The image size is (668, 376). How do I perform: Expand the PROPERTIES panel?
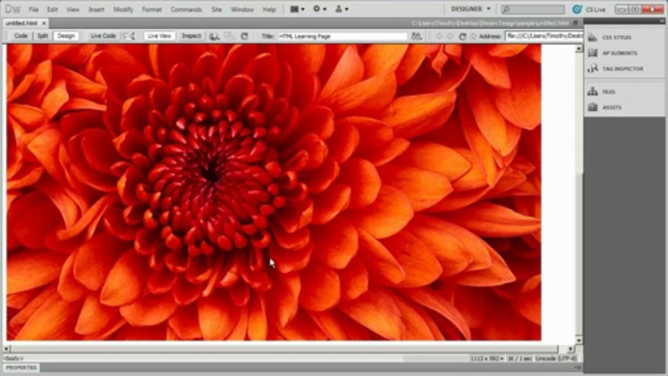21,368
